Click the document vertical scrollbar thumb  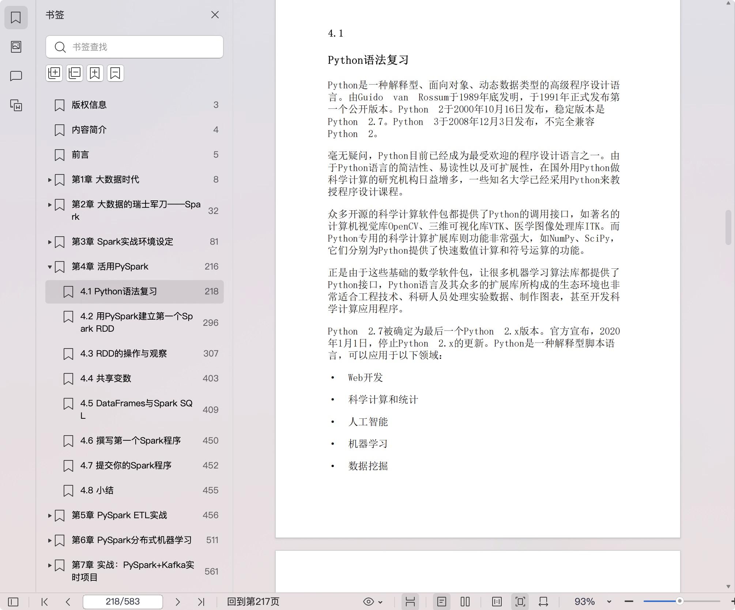coord(728,227)
